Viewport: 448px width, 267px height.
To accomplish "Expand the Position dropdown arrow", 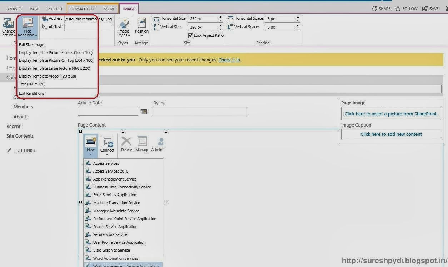I will [x=142, y=36].
